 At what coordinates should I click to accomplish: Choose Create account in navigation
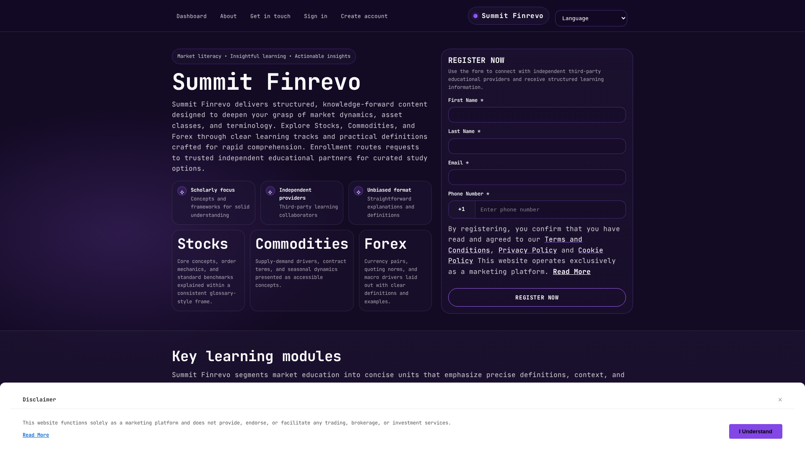364,16
